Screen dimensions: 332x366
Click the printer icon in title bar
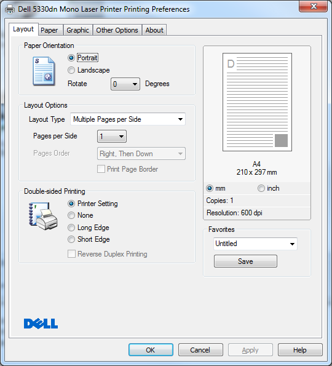(x=10, y=9)
